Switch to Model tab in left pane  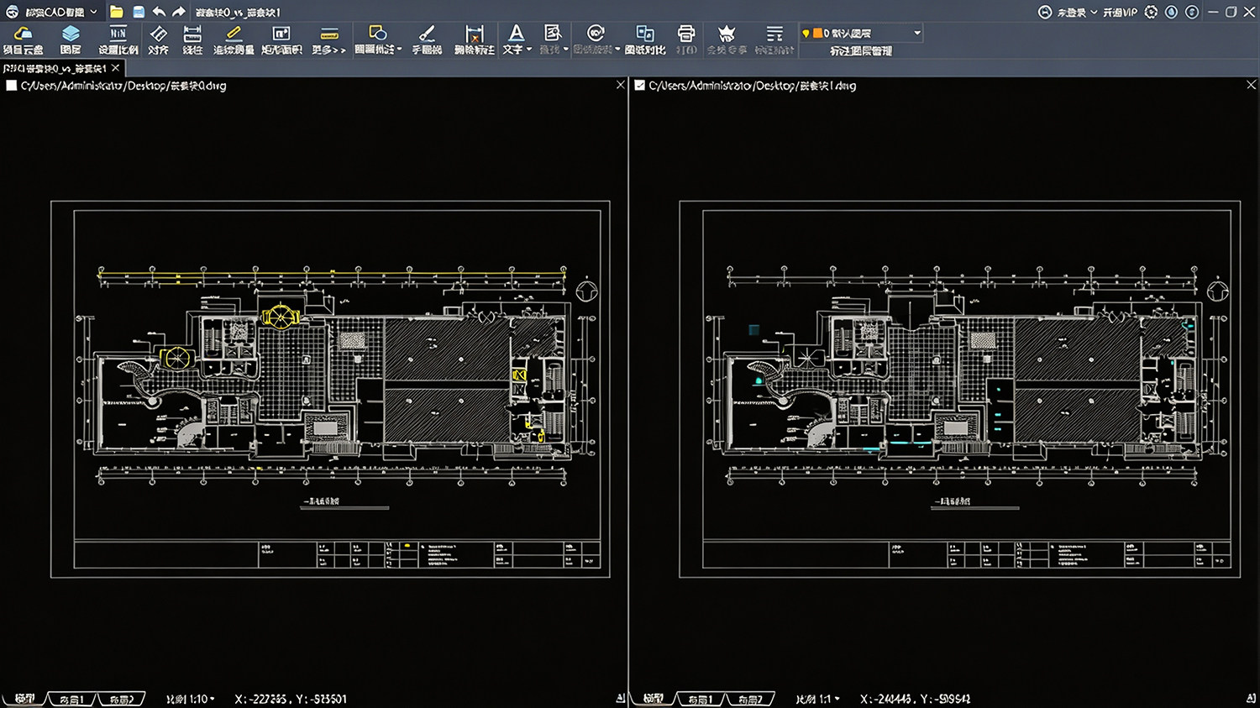(x=25, y=699)
